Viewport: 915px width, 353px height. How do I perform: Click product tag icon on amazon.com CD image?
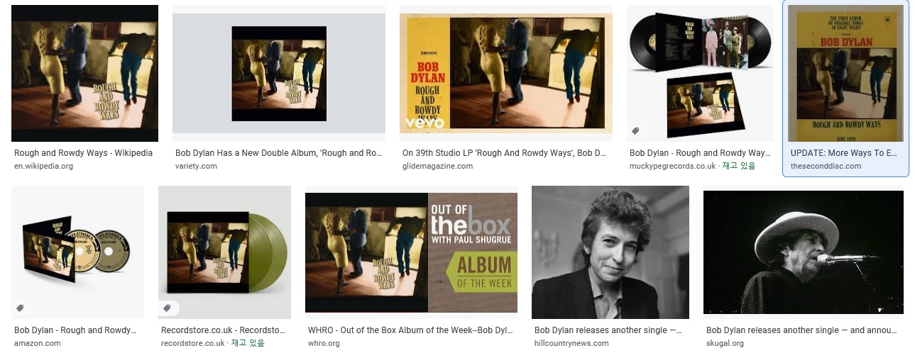pos(21,308)
